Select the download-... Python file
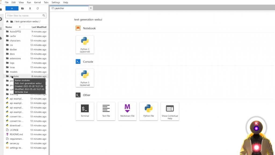This screenshot has width=275, height=155. (26, 125)
